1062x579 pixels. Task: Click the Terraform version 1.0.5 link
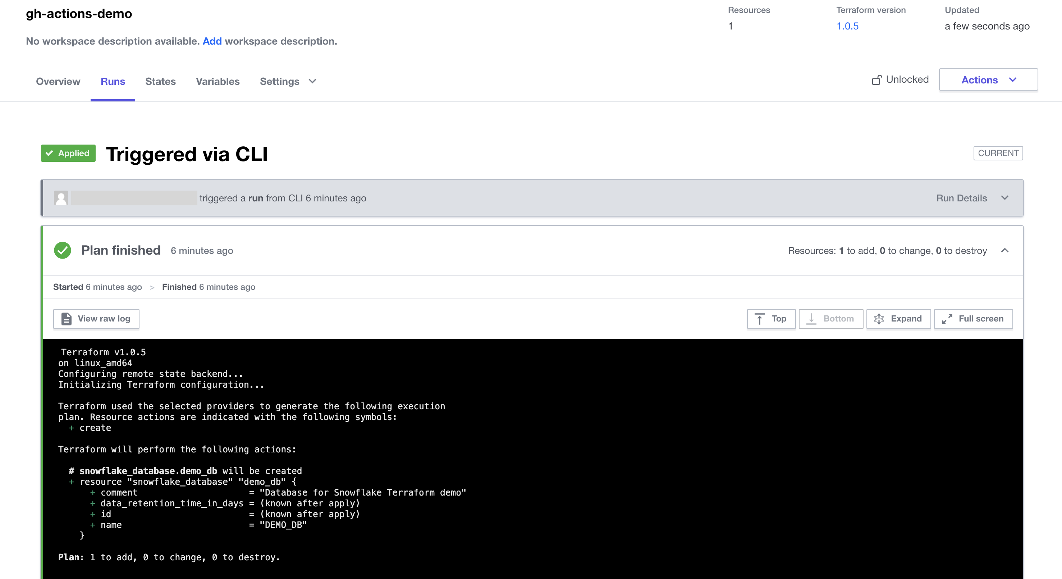point(847,26)
